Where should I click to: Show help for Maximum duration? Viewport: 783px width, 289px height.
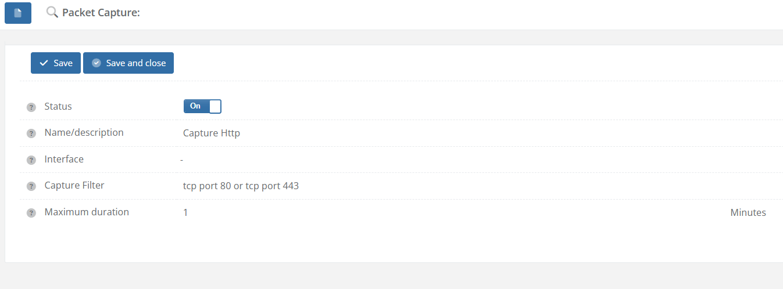pyautogui.click(x=31, y=213)
